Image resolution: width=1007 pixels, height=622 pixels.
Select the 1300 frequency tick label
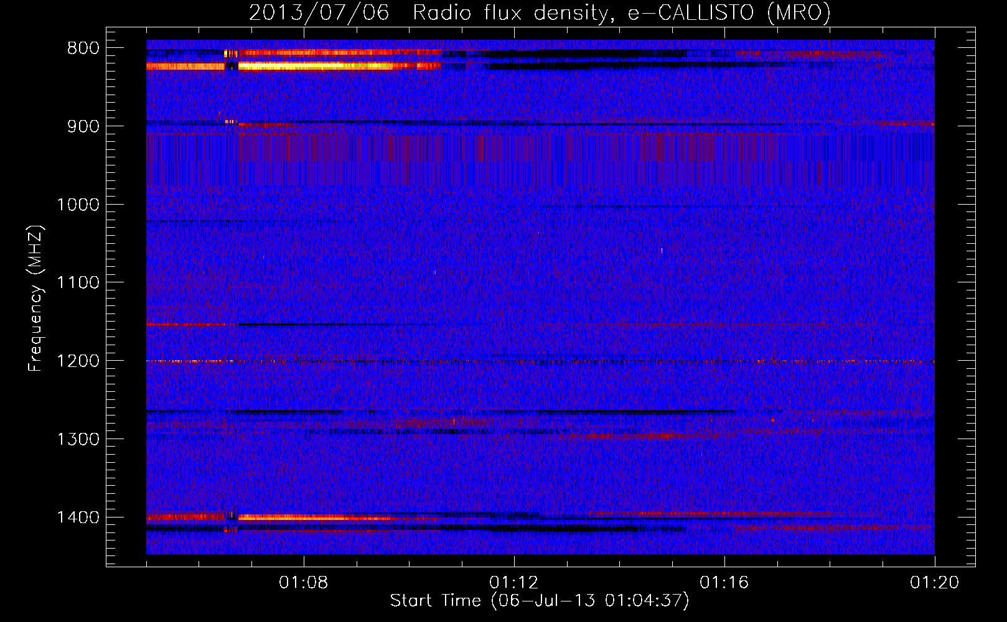click(78, 439)
